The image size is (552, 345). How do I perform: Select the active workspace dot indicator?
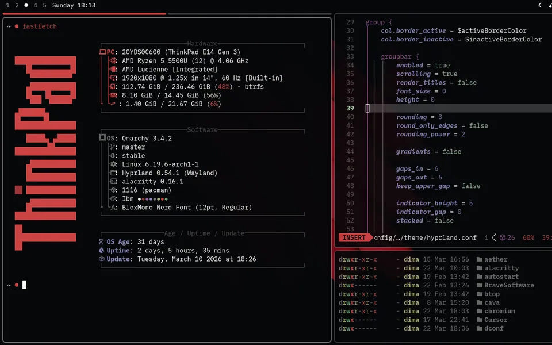coord(26,5)
